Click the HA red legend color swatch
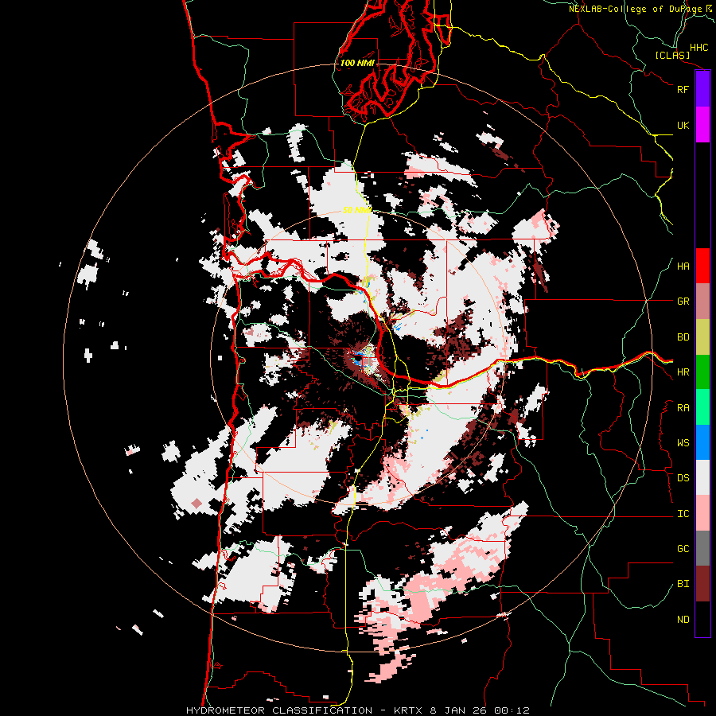716x716 pixels. (702, 266)
